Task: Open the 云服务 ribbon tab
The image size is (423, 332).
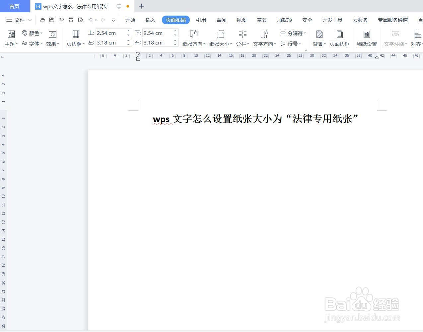Action: [360, 20]
